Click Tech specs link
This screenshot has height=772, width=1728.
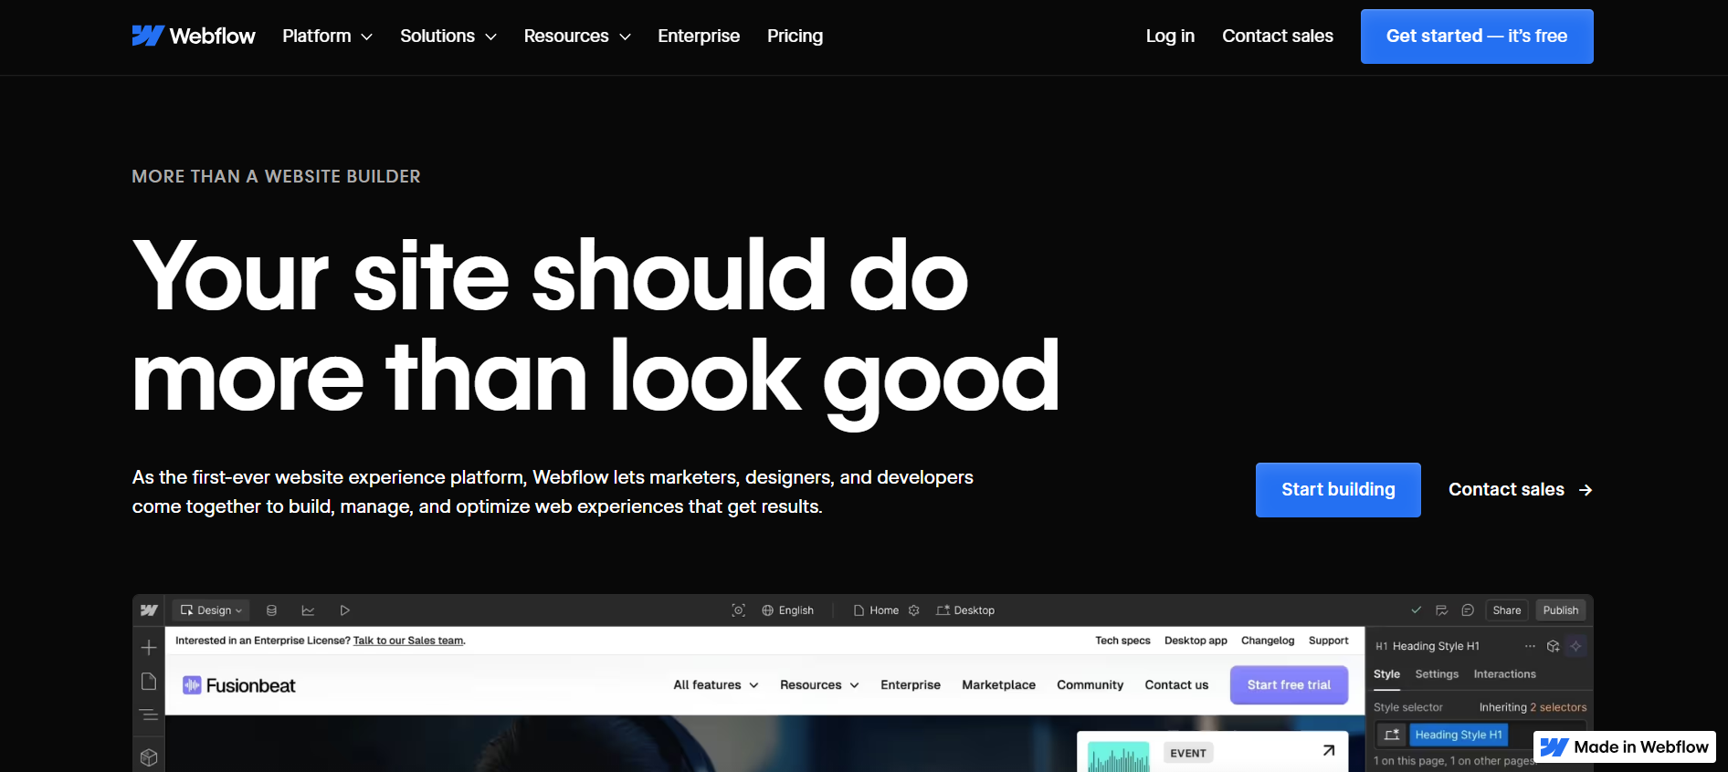1122,641
